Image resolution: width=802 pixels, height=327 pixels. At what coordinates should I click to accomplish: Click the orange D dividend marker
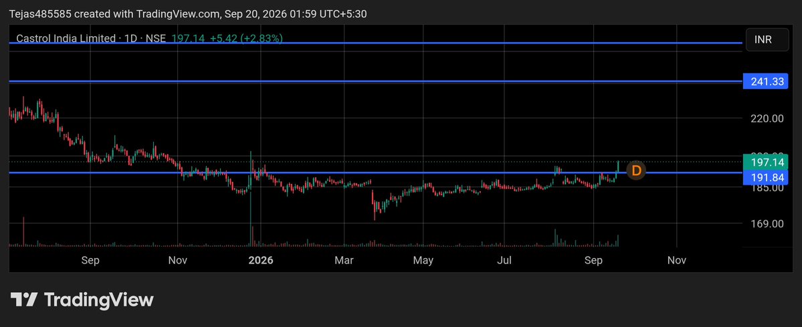coord(635,171)
